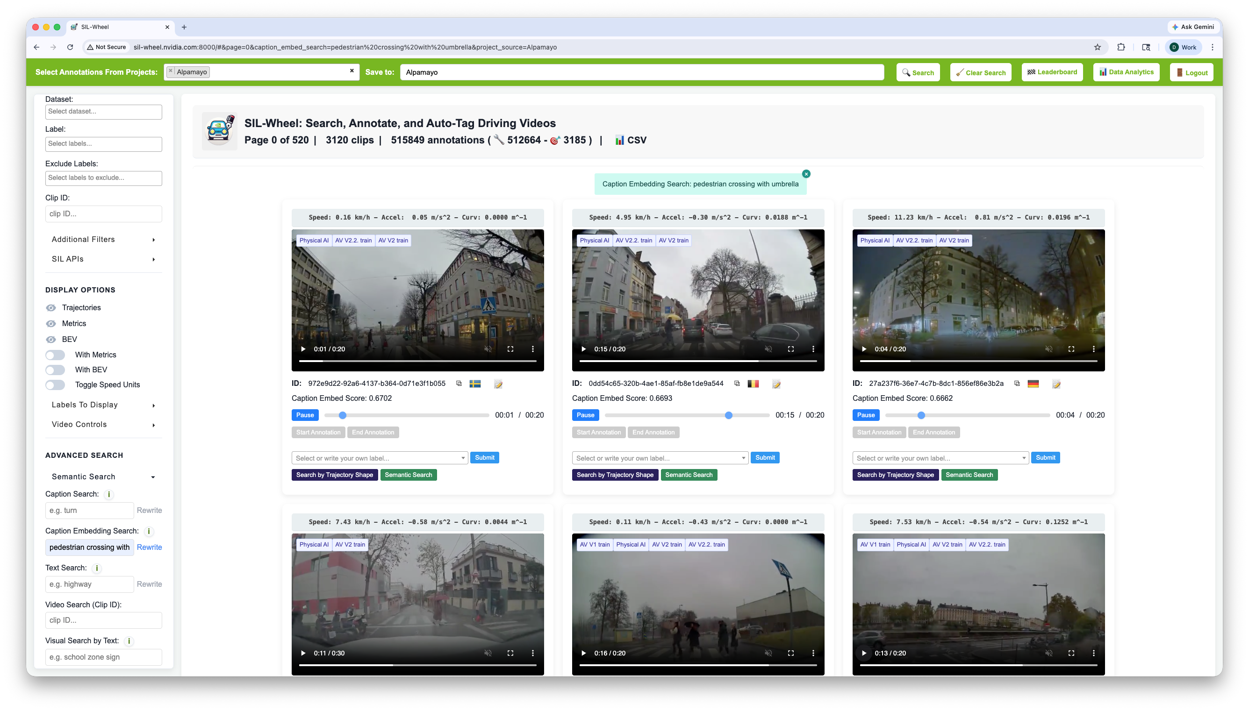Reload the SIL-Wheel page

(x=70, y=47)
